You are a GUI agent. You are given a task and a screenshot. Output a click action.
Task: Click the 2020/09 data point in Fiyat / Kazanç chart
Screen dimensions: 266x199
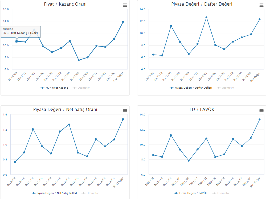point(17,41)
